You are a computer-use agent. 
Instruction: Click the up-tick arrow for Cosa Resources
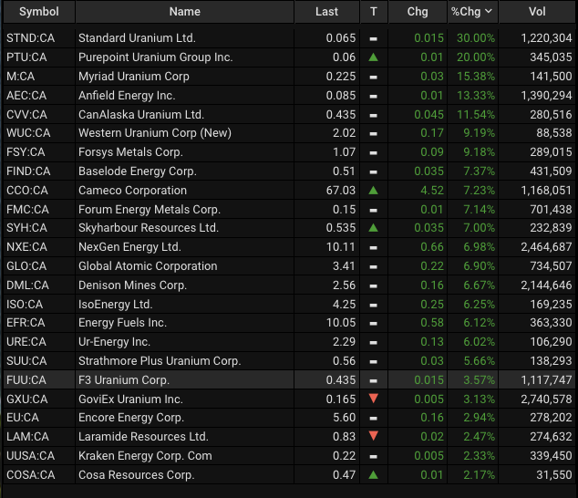coord(374,474)
